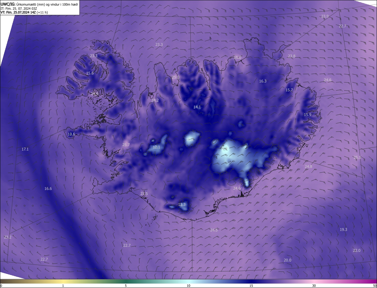The width and height of the screenshot is (377, 288).
Task: Click the map value 24.2
Action: (x=155, y=100)
